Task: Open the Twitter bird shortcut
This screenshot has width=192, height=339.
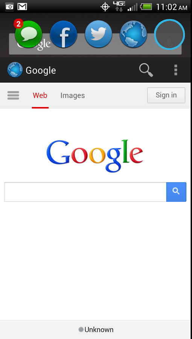Action: click(99, 34)
